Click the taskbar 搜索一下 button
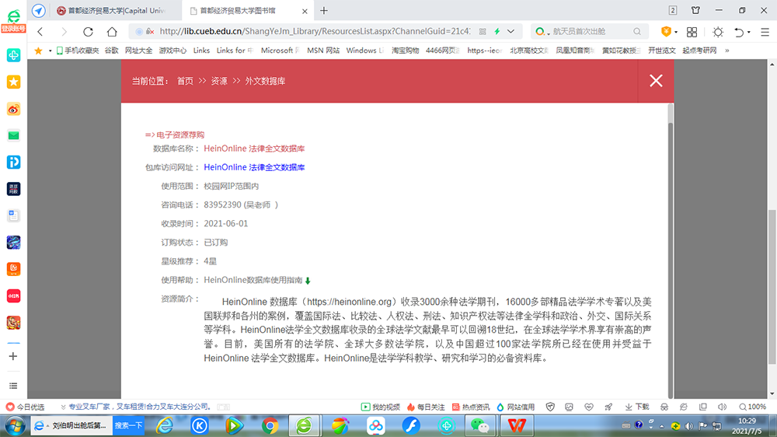The image size is (777, 437). click(x=128, y=425)
